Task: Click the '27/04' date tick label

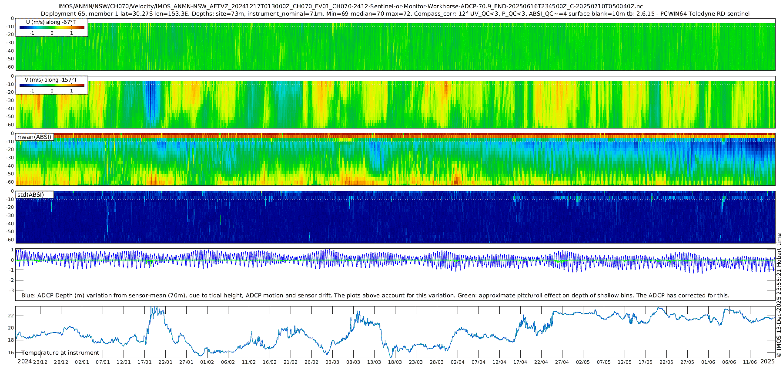Action: (562, 362)
